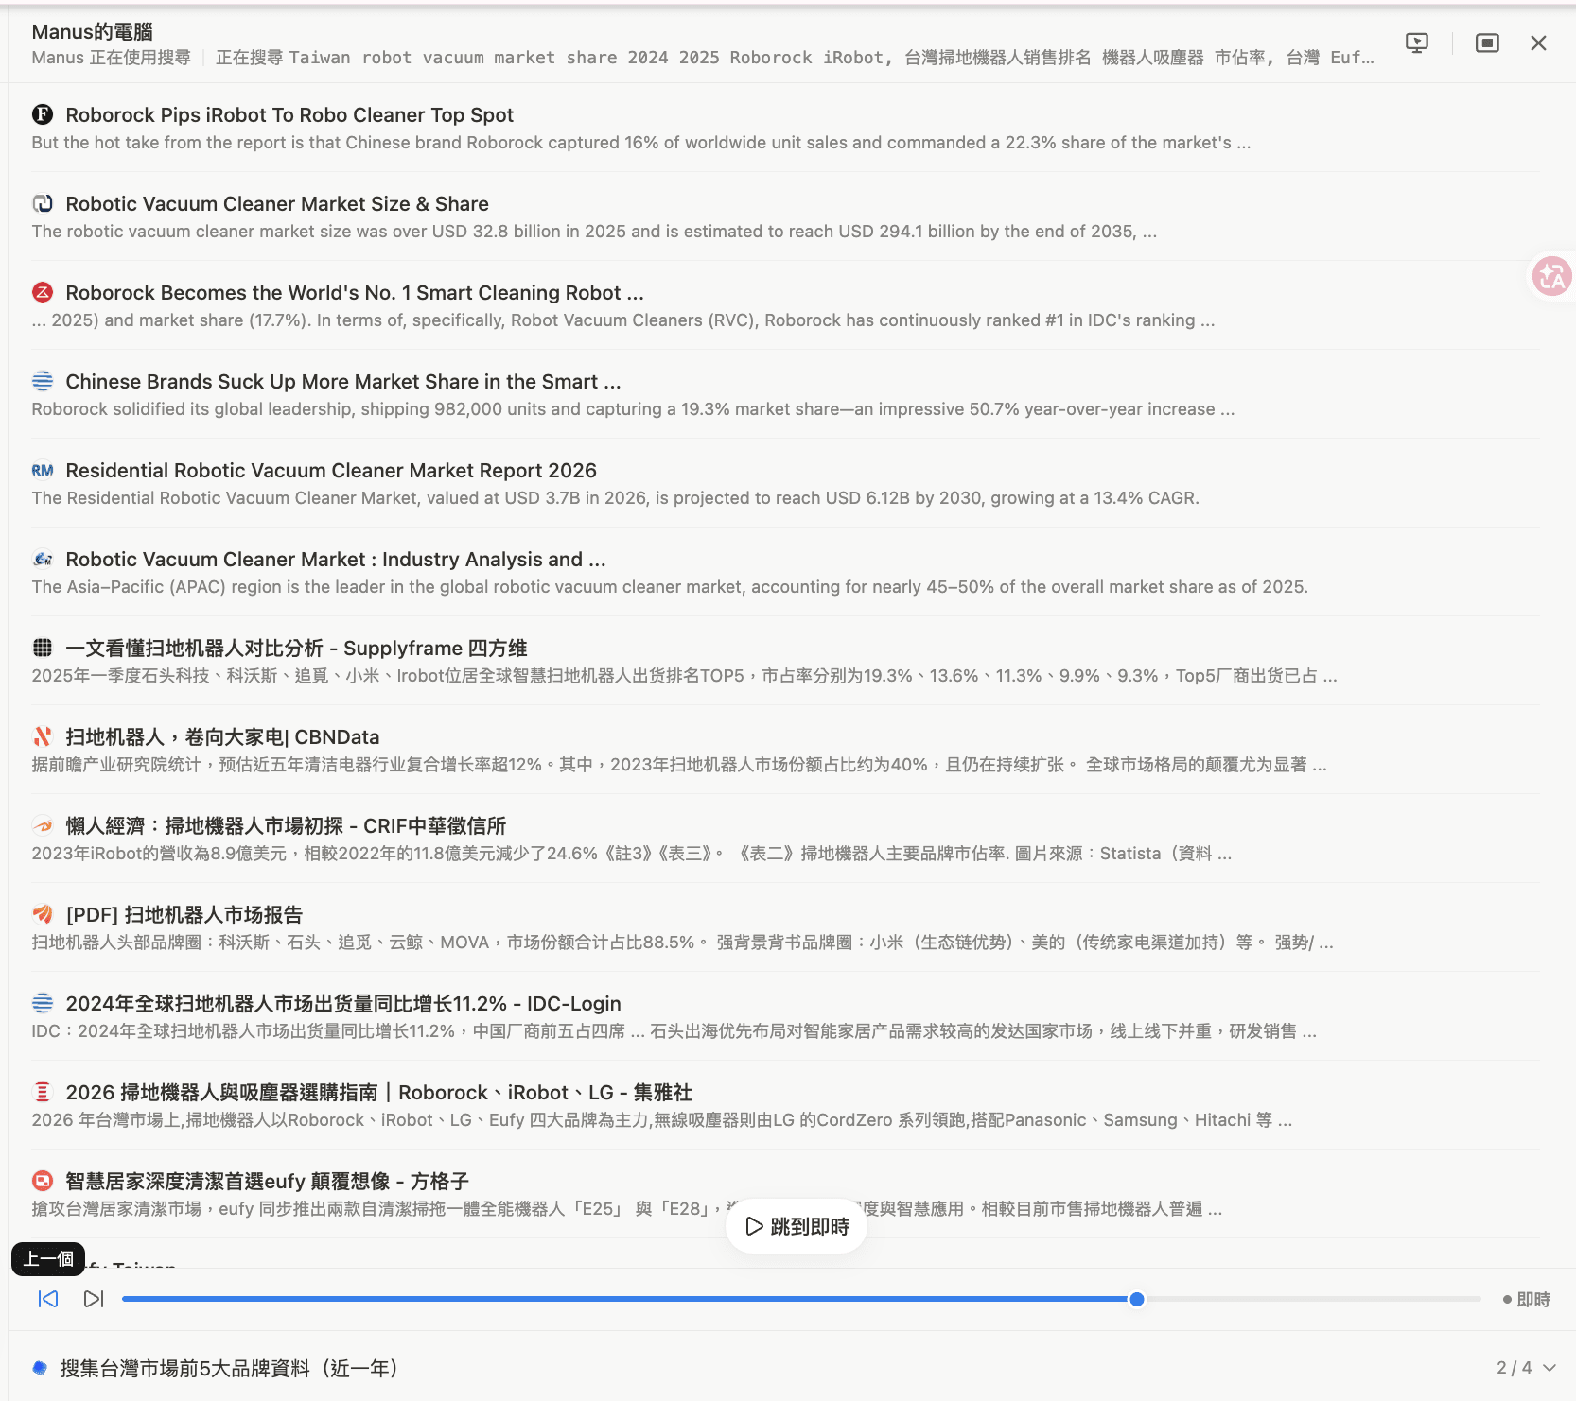The width and height of the screenshot is (1576, 1401).
Task: Expand the 2 / 4 task step chevron
Action: pyautogui.click(x=1550, y=1368)
